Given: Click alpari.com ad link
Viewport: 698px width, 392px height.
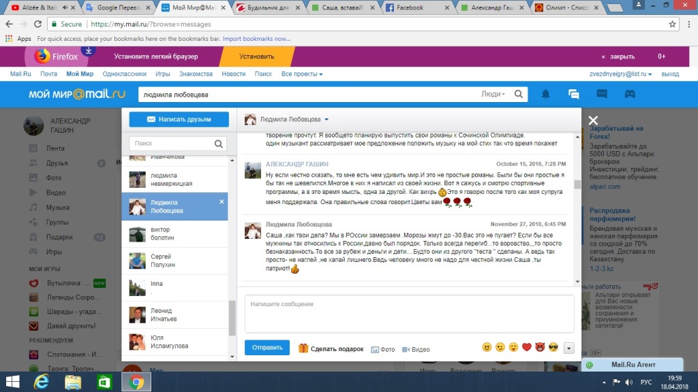Looking at the screenshot, I should pos(605,186).
